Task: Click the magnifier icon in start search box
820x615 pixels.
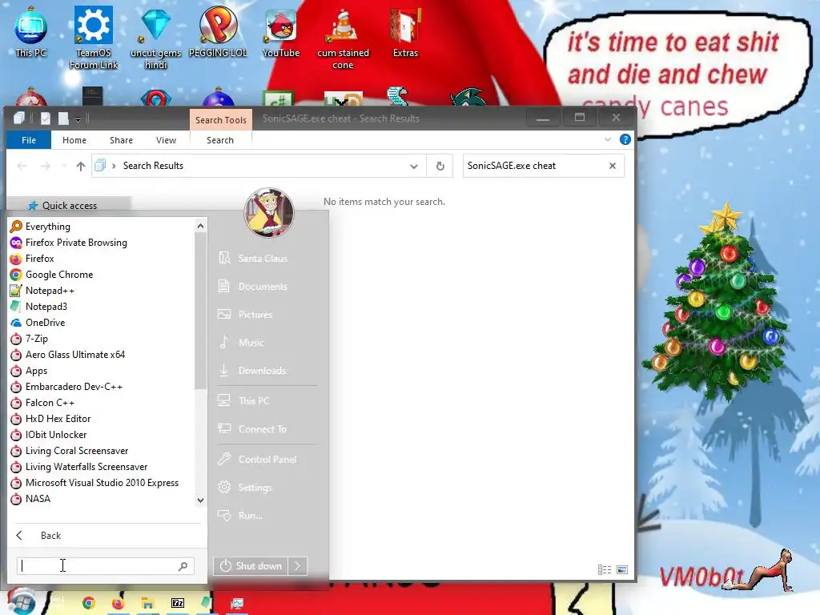Action: tap(183, 566)
